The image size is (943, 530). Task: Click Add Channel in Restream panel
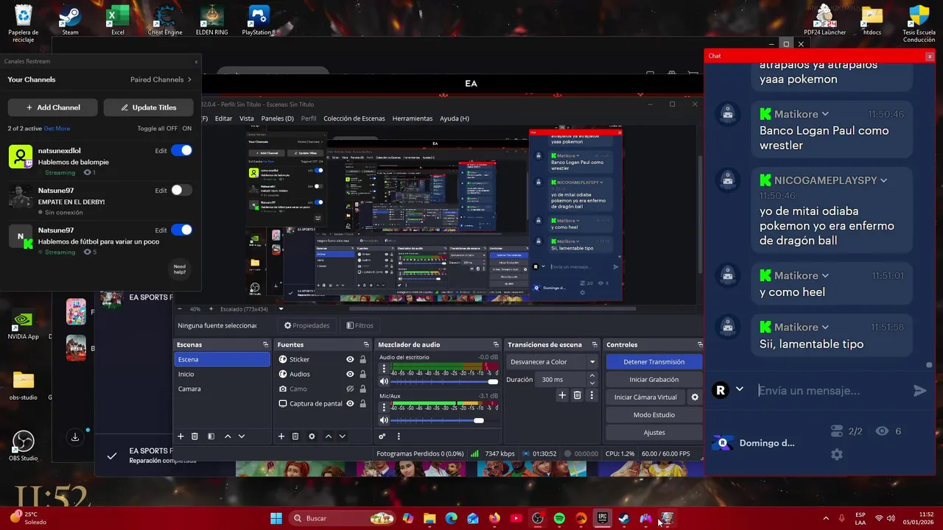53,107
